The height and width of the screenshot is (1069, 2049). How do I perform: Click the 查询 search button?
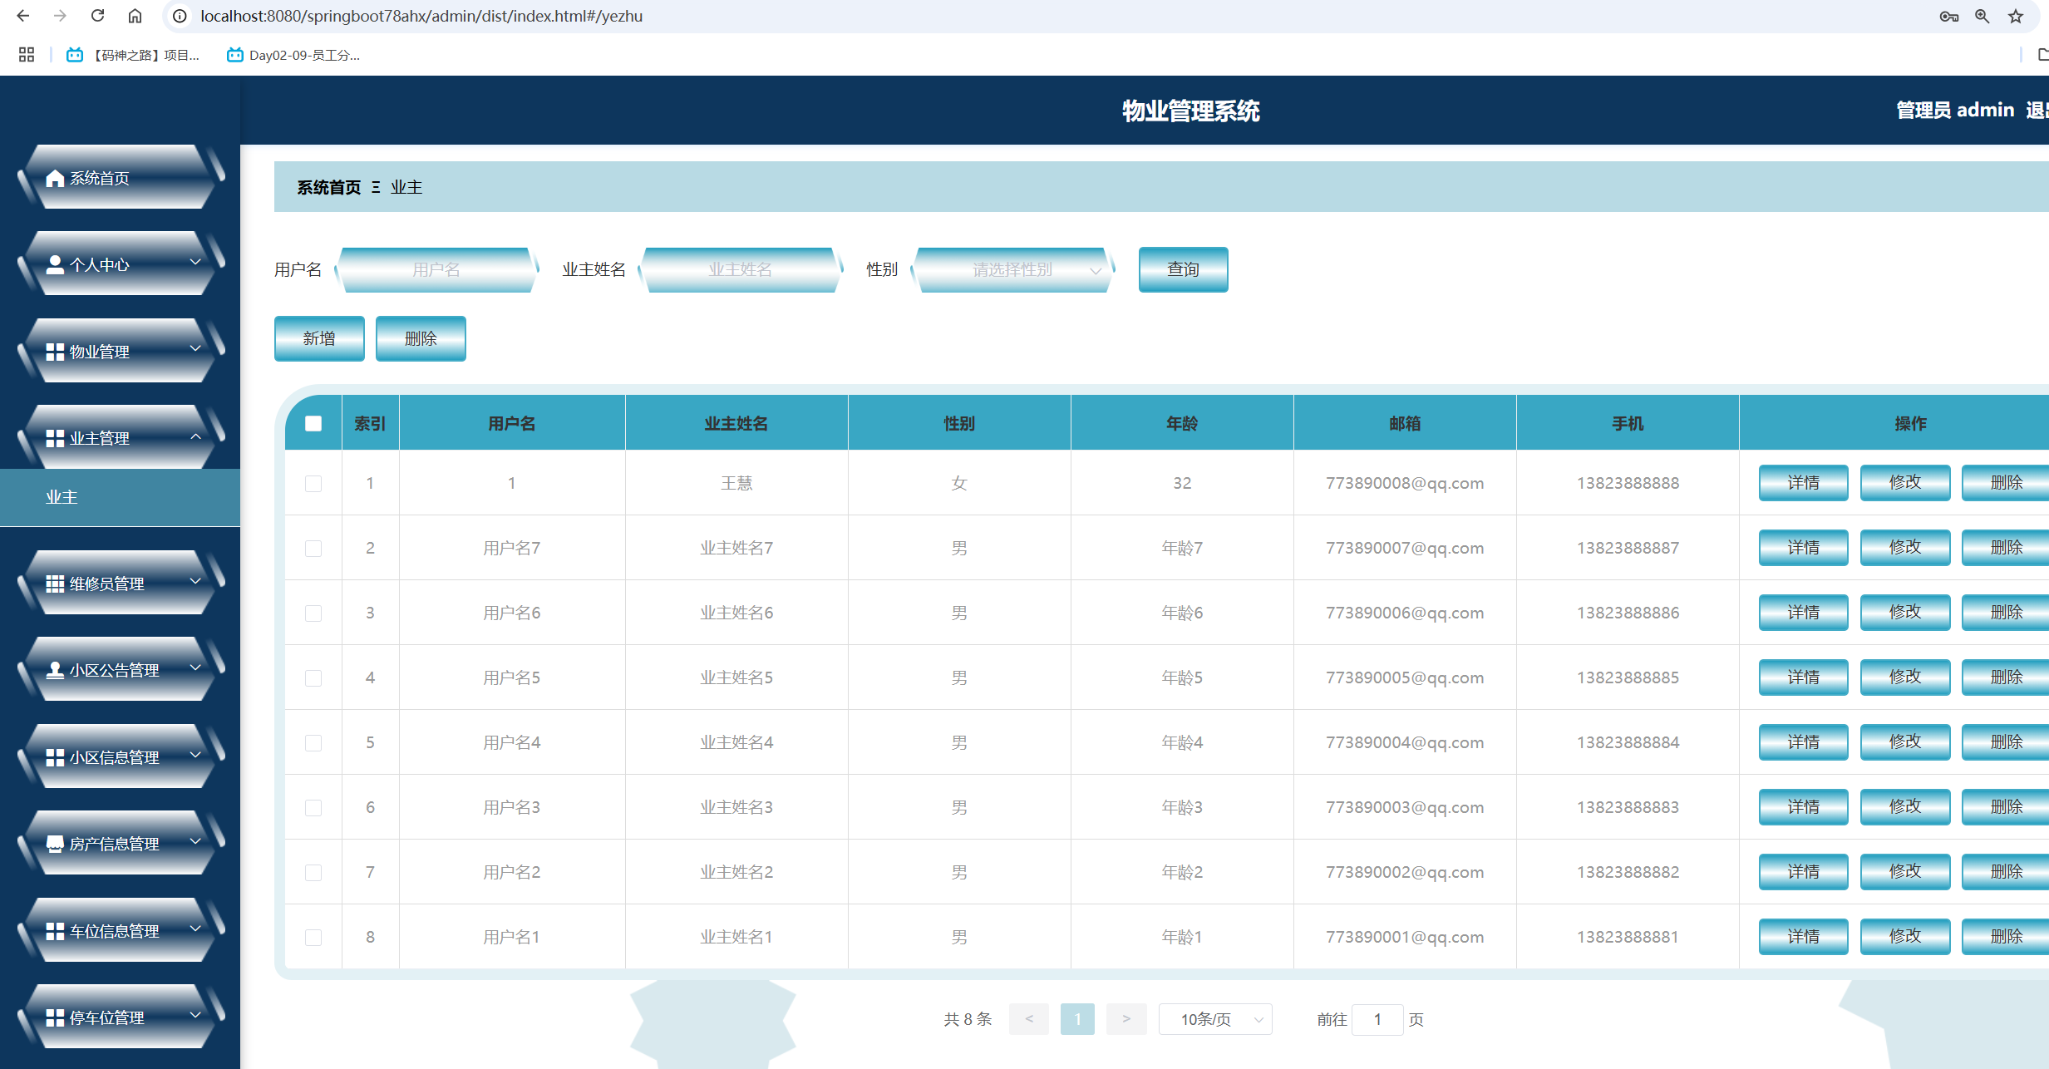(1183, 269)
